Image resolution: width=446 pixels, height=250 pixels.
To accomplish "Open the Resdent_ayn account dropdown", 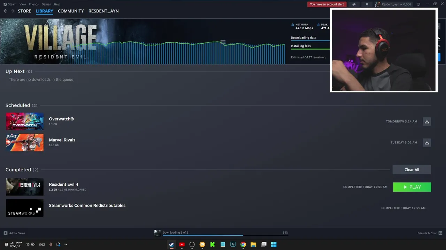I will point(393,4).
